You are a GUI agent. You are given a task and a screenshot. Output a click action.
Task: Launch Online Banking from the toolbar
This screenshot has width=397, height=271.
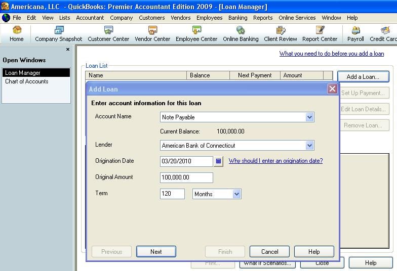(x=241, y=33)
